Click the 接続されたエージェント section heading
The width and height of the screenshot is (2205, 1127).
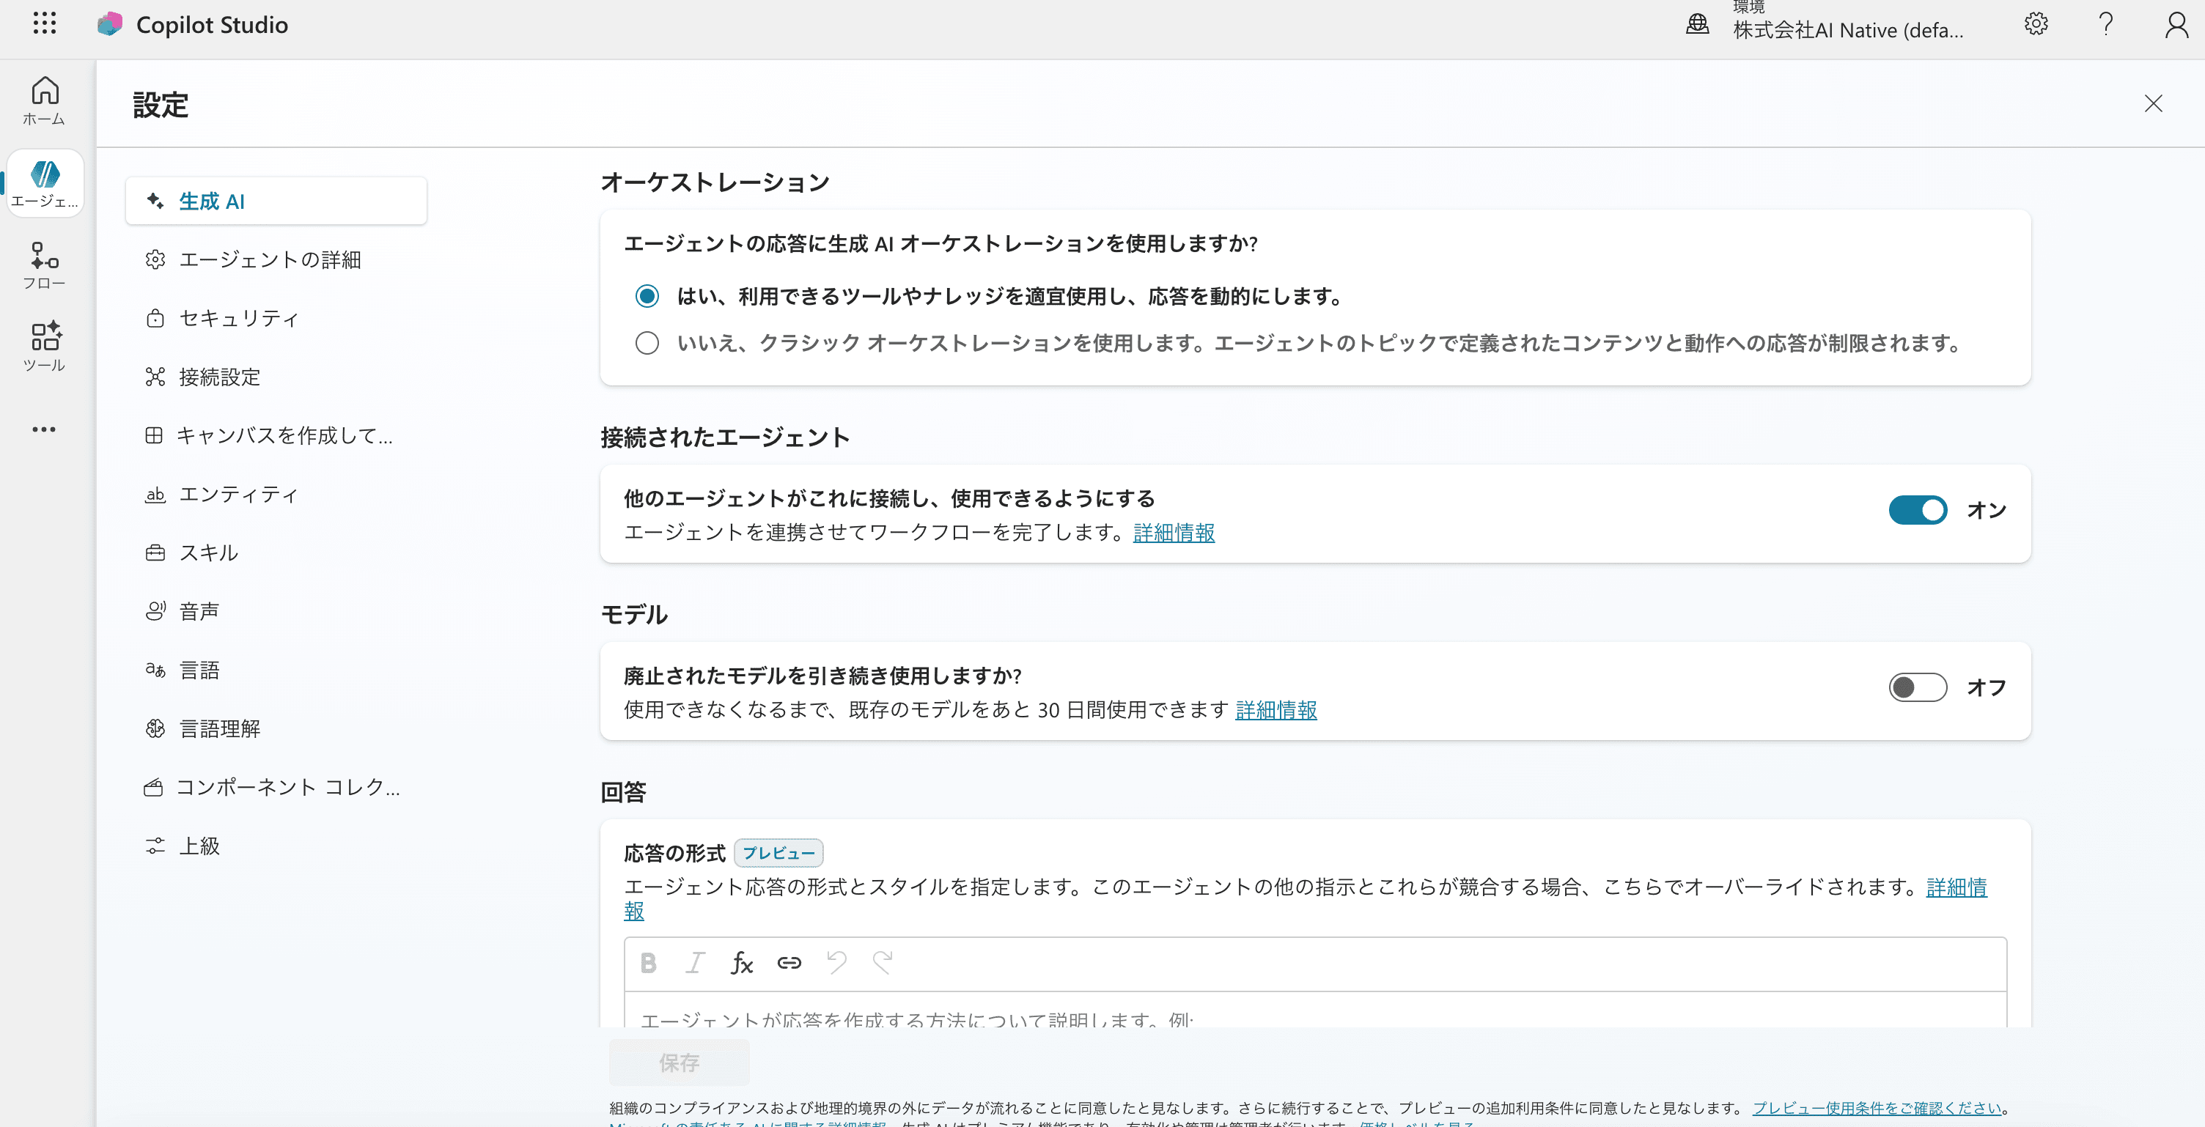724,437
